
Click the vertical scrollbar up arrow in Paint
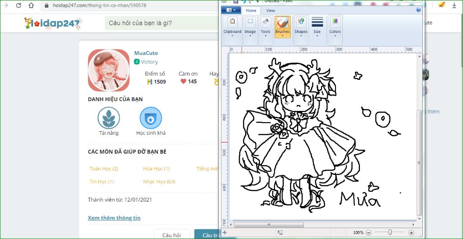(x=420, y=55)
